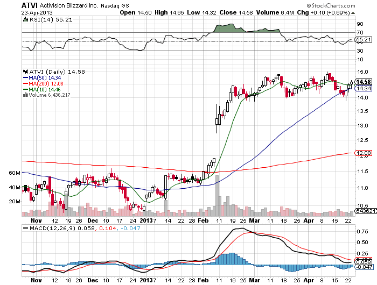Click the 'ATVI (Daily) 14.58' legend
The width and height of the screenshot is (377, 285).
pos(57,72)
